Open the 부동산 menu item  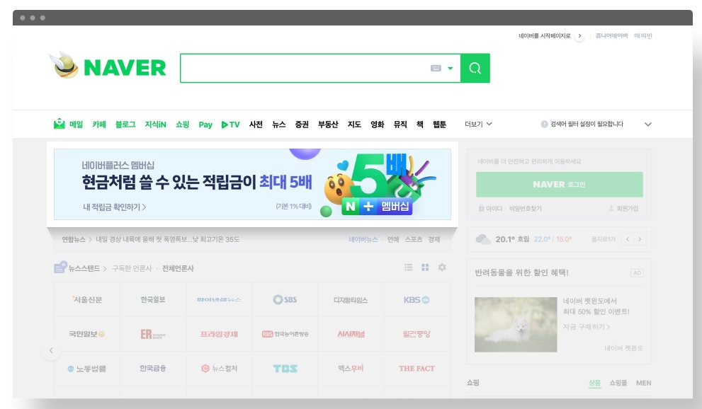coord(328,125)
